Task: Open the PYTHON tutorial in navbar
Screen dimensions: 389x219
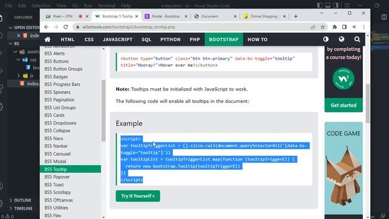Action: click(x=170, y=40)
